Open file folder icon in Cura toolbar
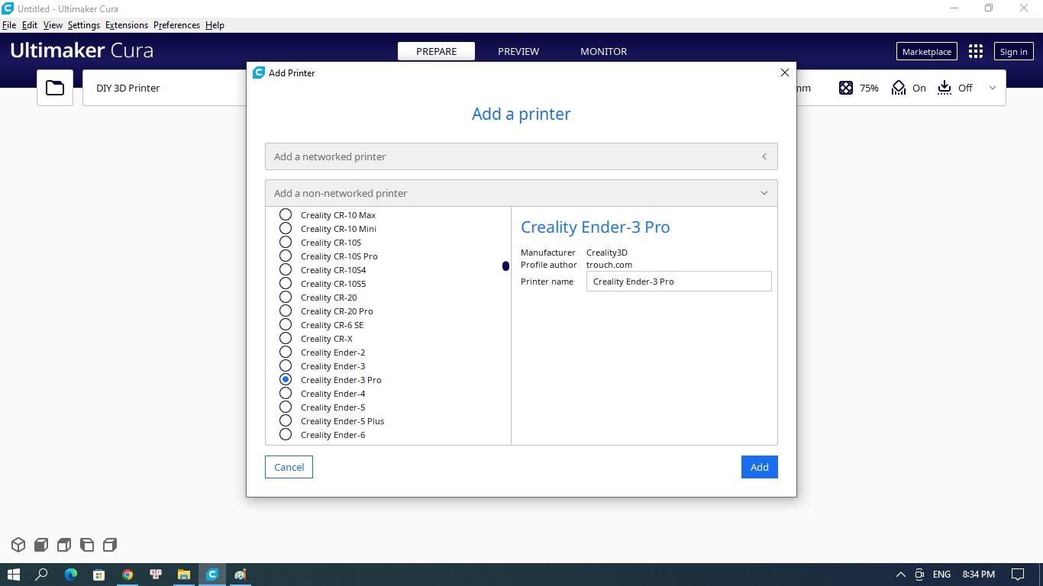The height and width of the screenshot is (586, 1043). 55,88
